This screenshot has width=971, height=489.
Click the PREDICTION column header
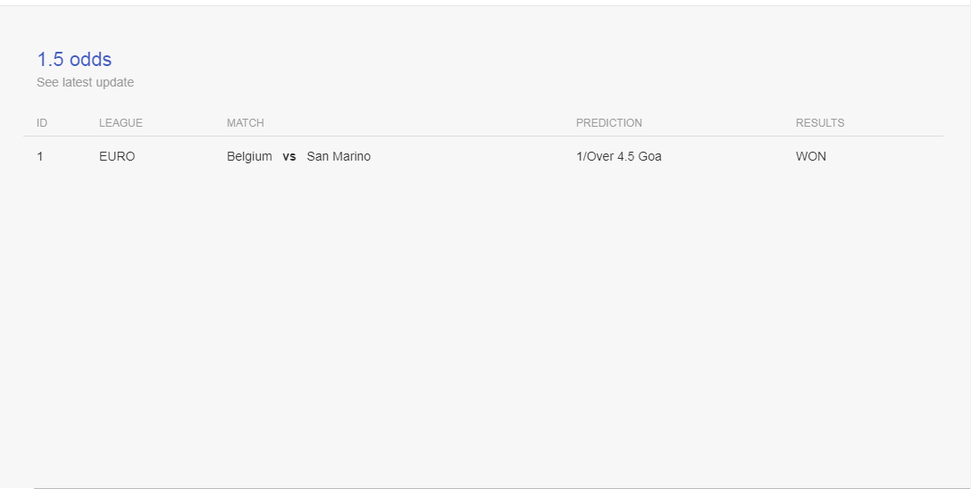[x=608, y=122]
